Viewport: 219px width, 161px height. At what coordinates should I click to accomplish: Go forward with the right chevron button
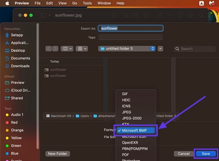click(x=55, y=49)
